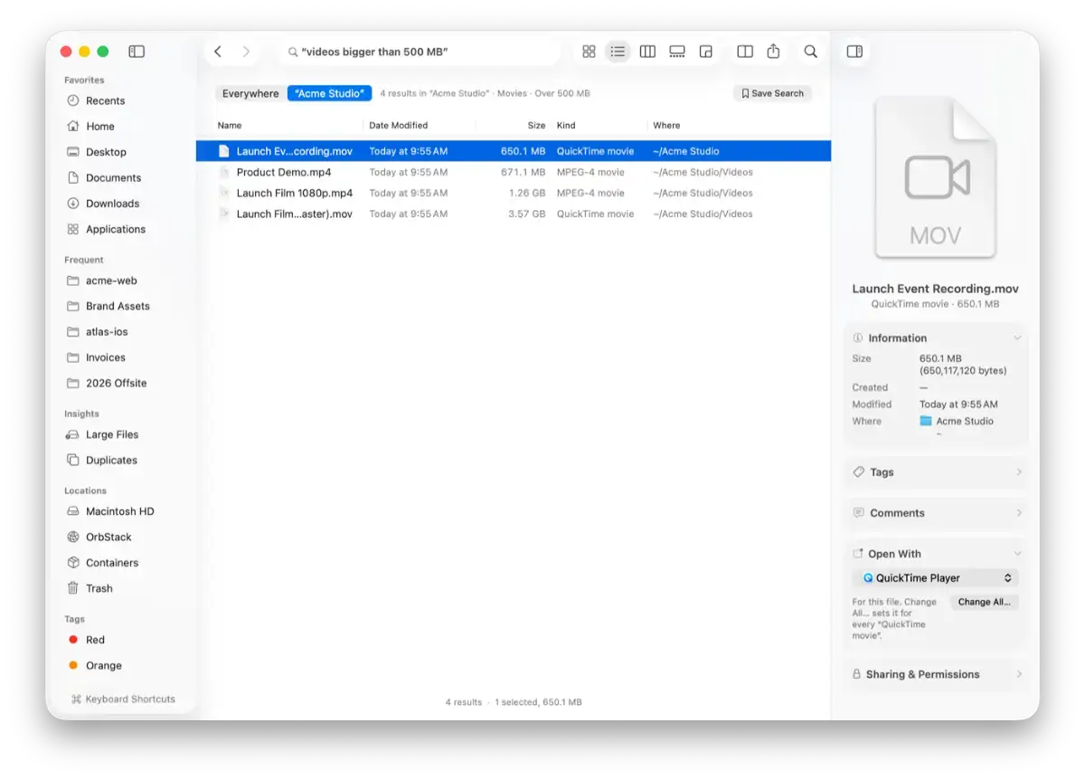Click the Launch Event Recording.mov title
Image resolution: width=1085 pixels, height=780 pixels.
[936, 289]
